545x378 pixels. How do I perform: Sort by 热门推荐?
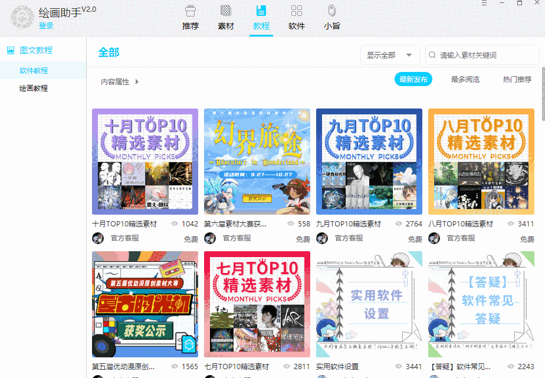[x=517, y=79]
